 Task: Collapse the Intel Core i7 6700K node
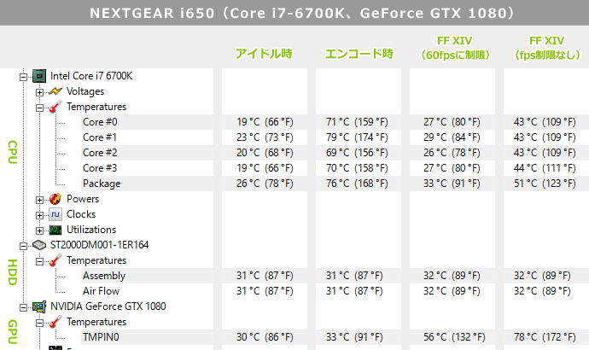(x=23, y=77)
